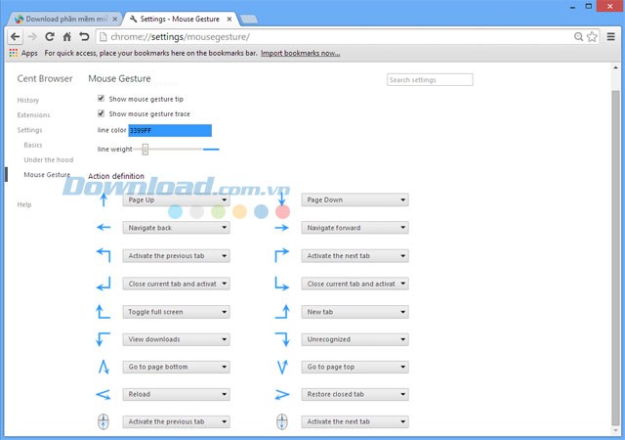Click the magnifier icon in the address bar
Image resolution: width=625 pixels, height=440 pixels.
coord(578,37)
